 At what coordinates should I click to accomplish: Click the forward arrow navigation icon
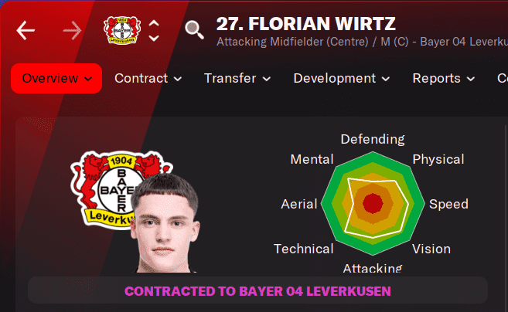[72, 30]
